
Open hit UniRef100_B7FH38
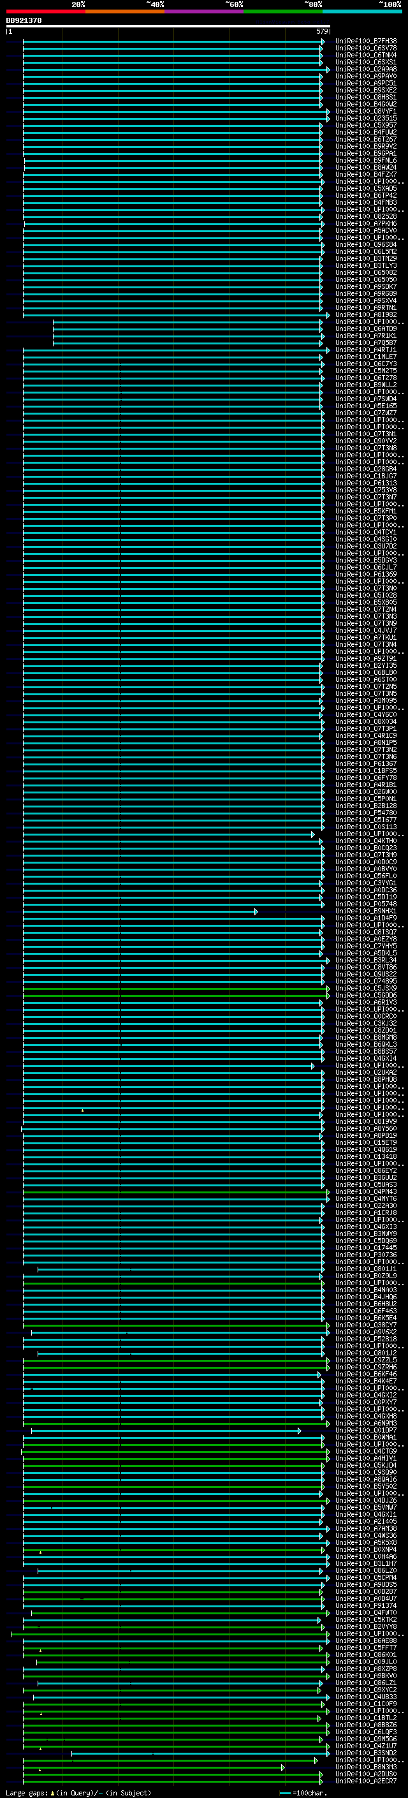click(365, 42)
